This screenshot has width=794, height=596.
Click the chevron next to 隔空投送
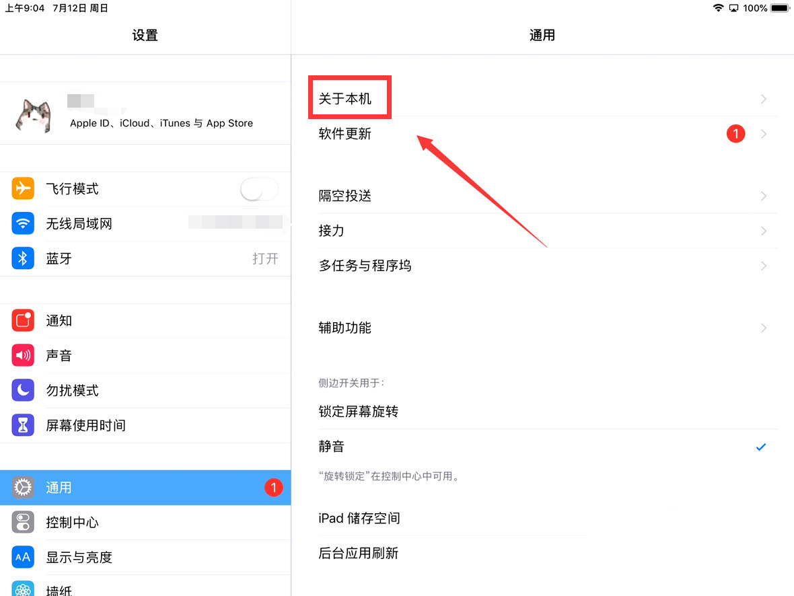(x=763, y=196)
